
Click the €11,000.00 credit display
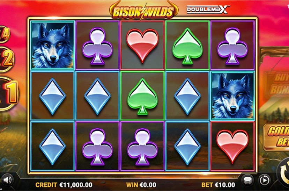point(76,185)
